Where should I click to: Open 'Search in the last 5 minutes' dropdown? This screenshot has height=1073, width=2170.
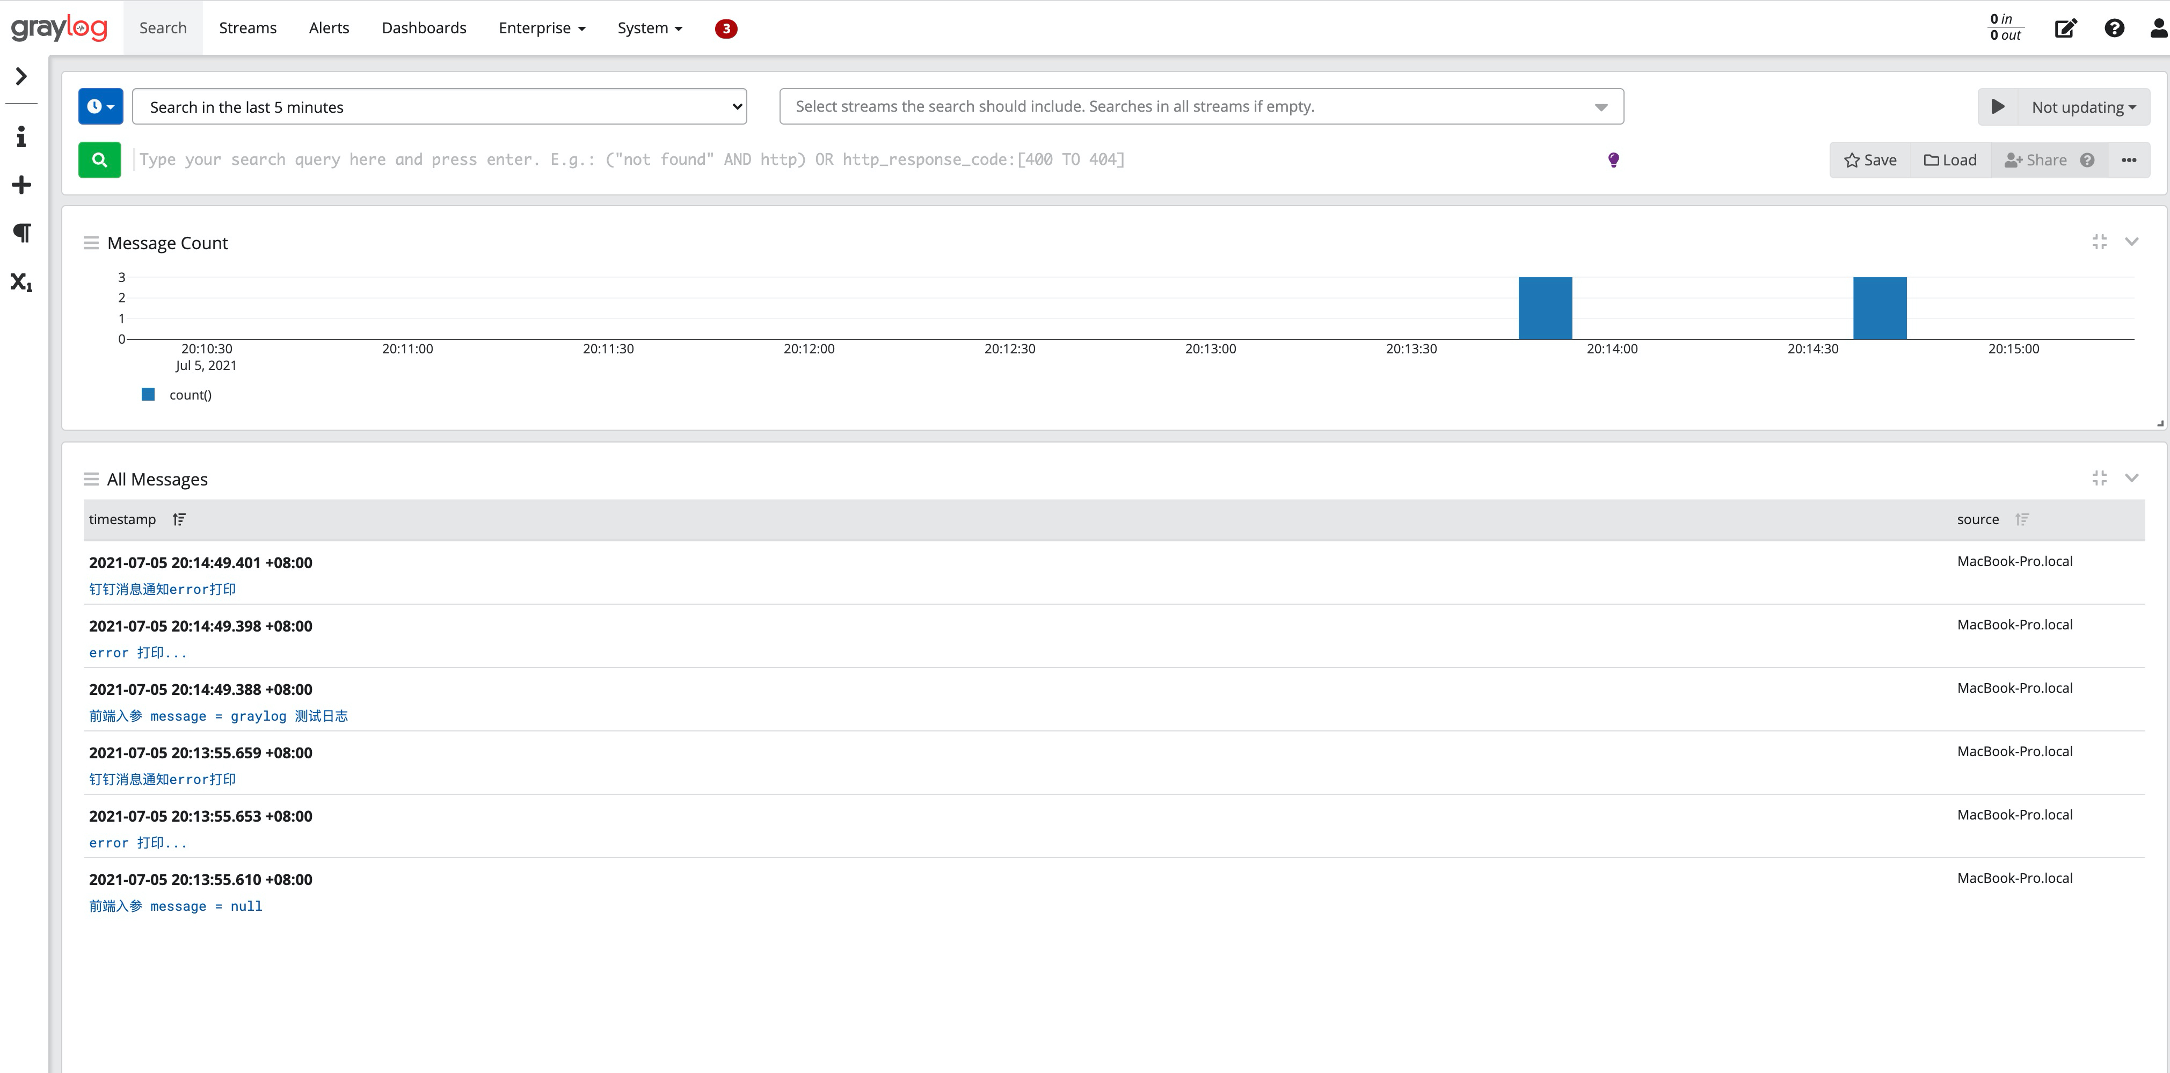click(440, 106)
